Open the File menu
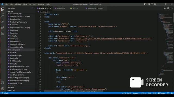The height and width of the screenshot is (97, 174). point(6,4)
